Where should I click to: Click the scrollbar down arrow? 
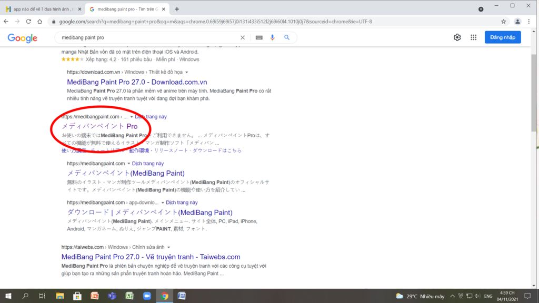point(534,286)
